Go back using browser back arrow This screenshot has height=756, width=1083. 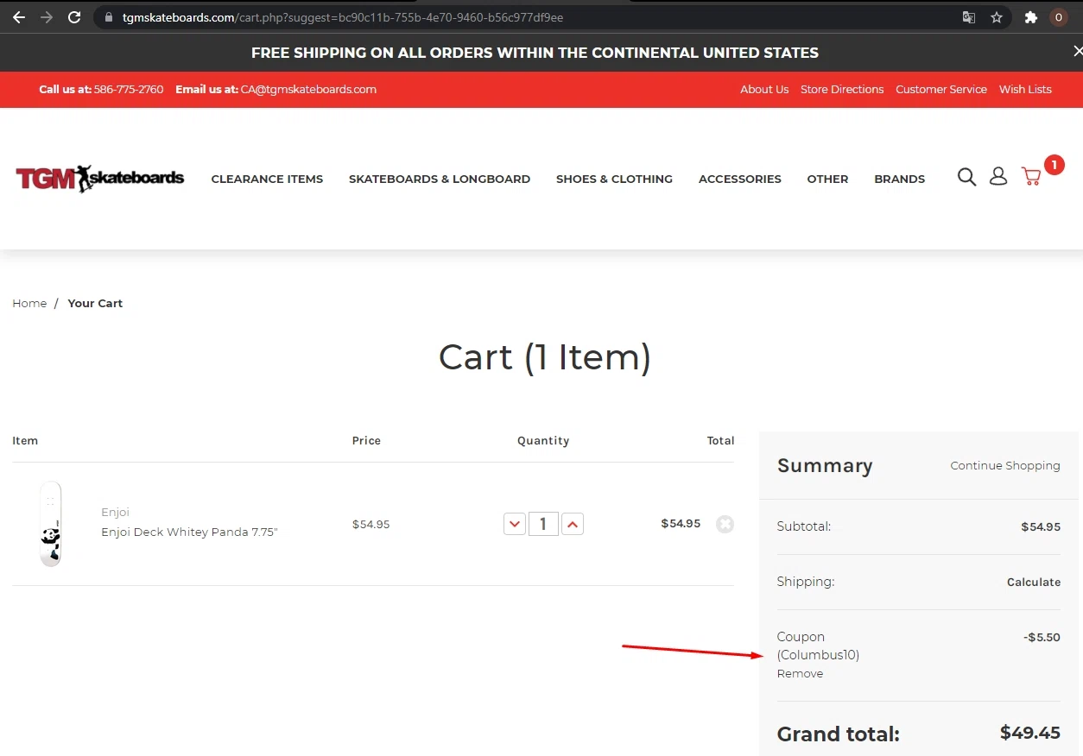coord(19,17)
